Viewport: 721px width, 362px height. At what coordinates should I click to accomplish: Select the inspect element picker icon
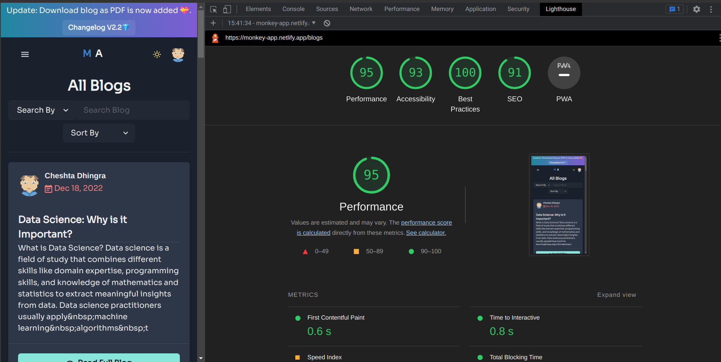[x=214, y=9]
